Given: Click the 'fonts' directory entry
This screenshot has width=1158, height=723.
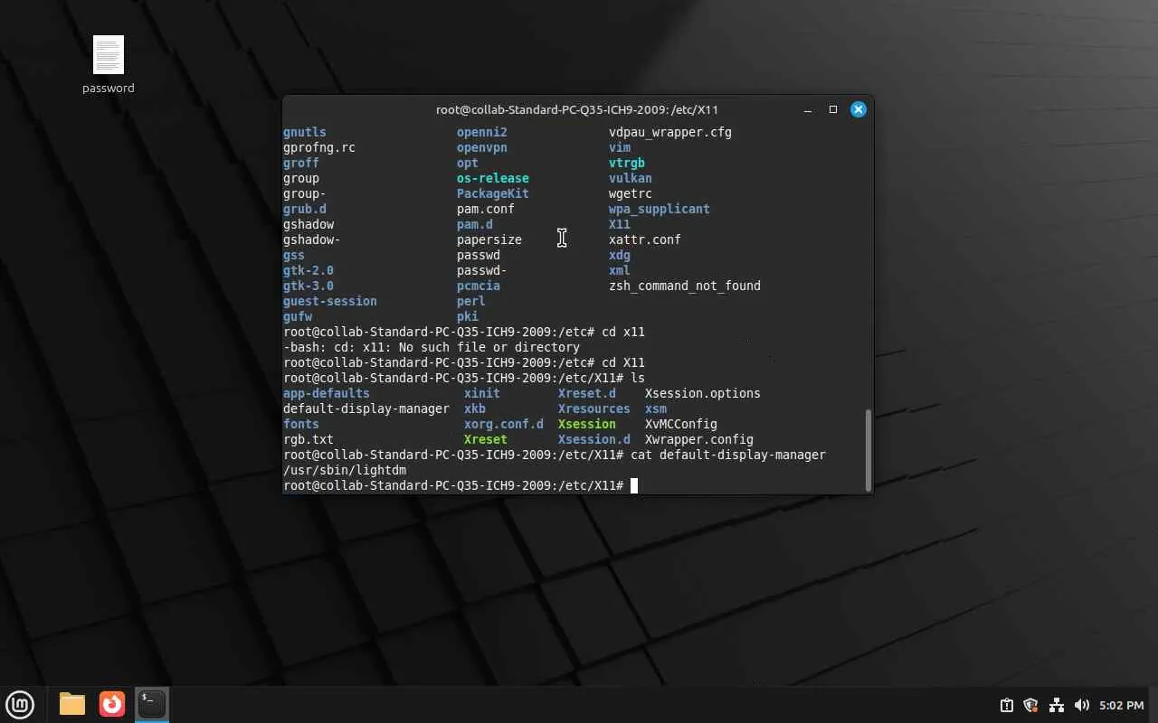Looking at the screenshot, I should tap(301, 424).
